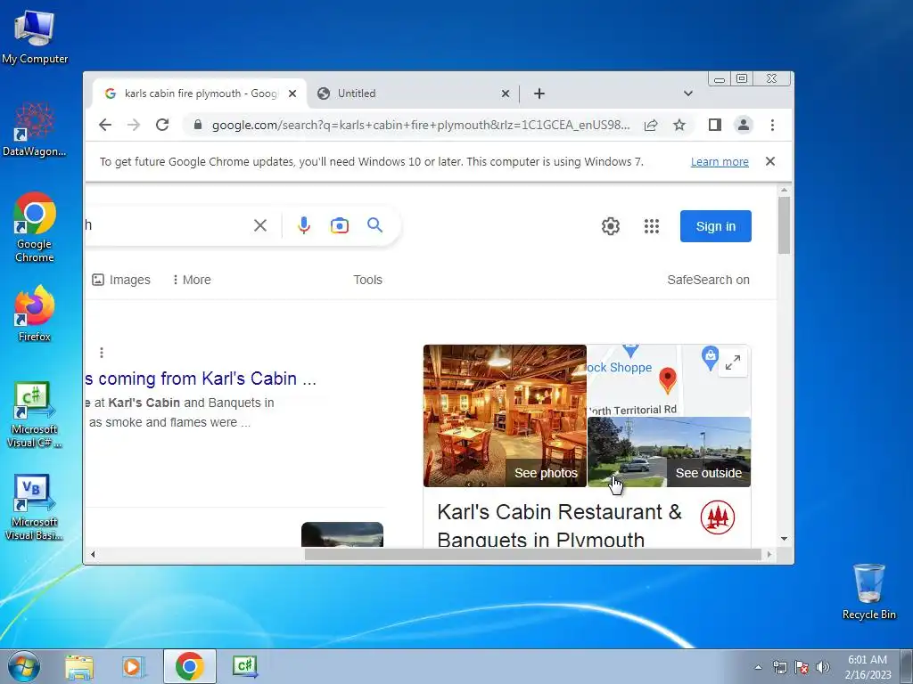Show hidden system tray icons
The width and height of the screenshot is (913, 684).
pos(758,667)
